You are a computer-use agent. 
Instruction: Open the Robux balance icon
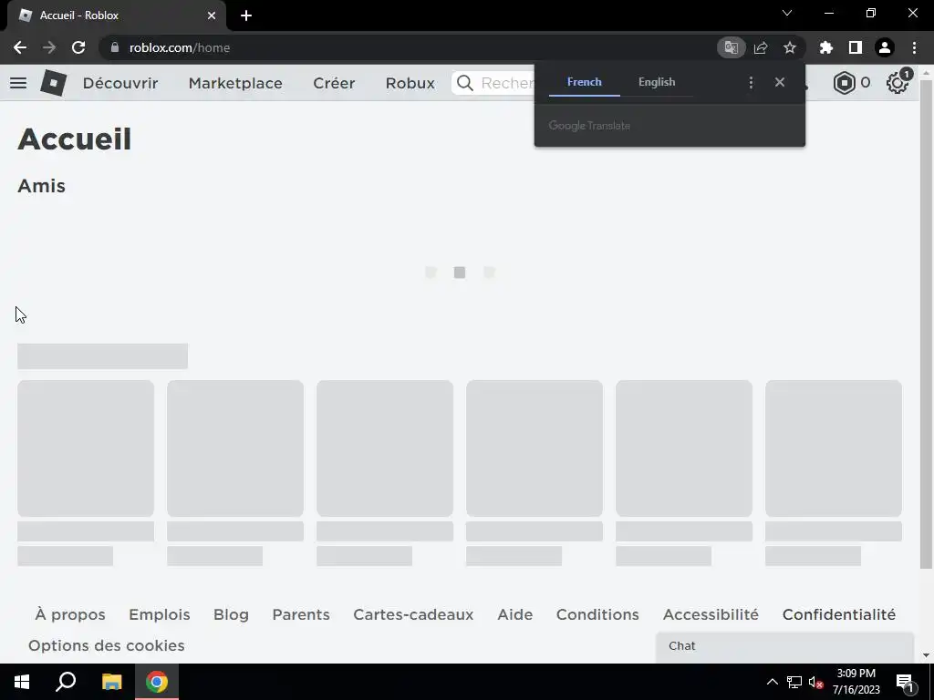pyautogui.click(x=844, y=83)
